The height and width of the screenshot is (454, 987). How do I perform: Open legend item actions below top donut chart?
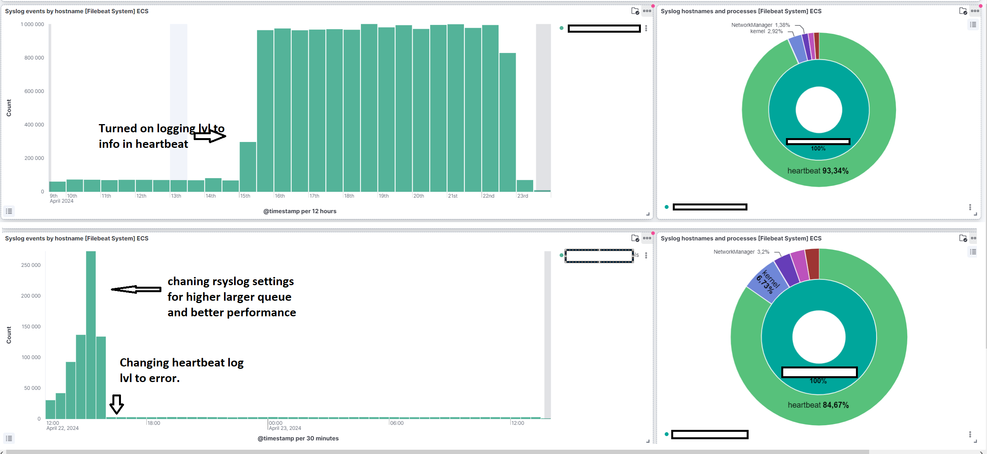970,207
